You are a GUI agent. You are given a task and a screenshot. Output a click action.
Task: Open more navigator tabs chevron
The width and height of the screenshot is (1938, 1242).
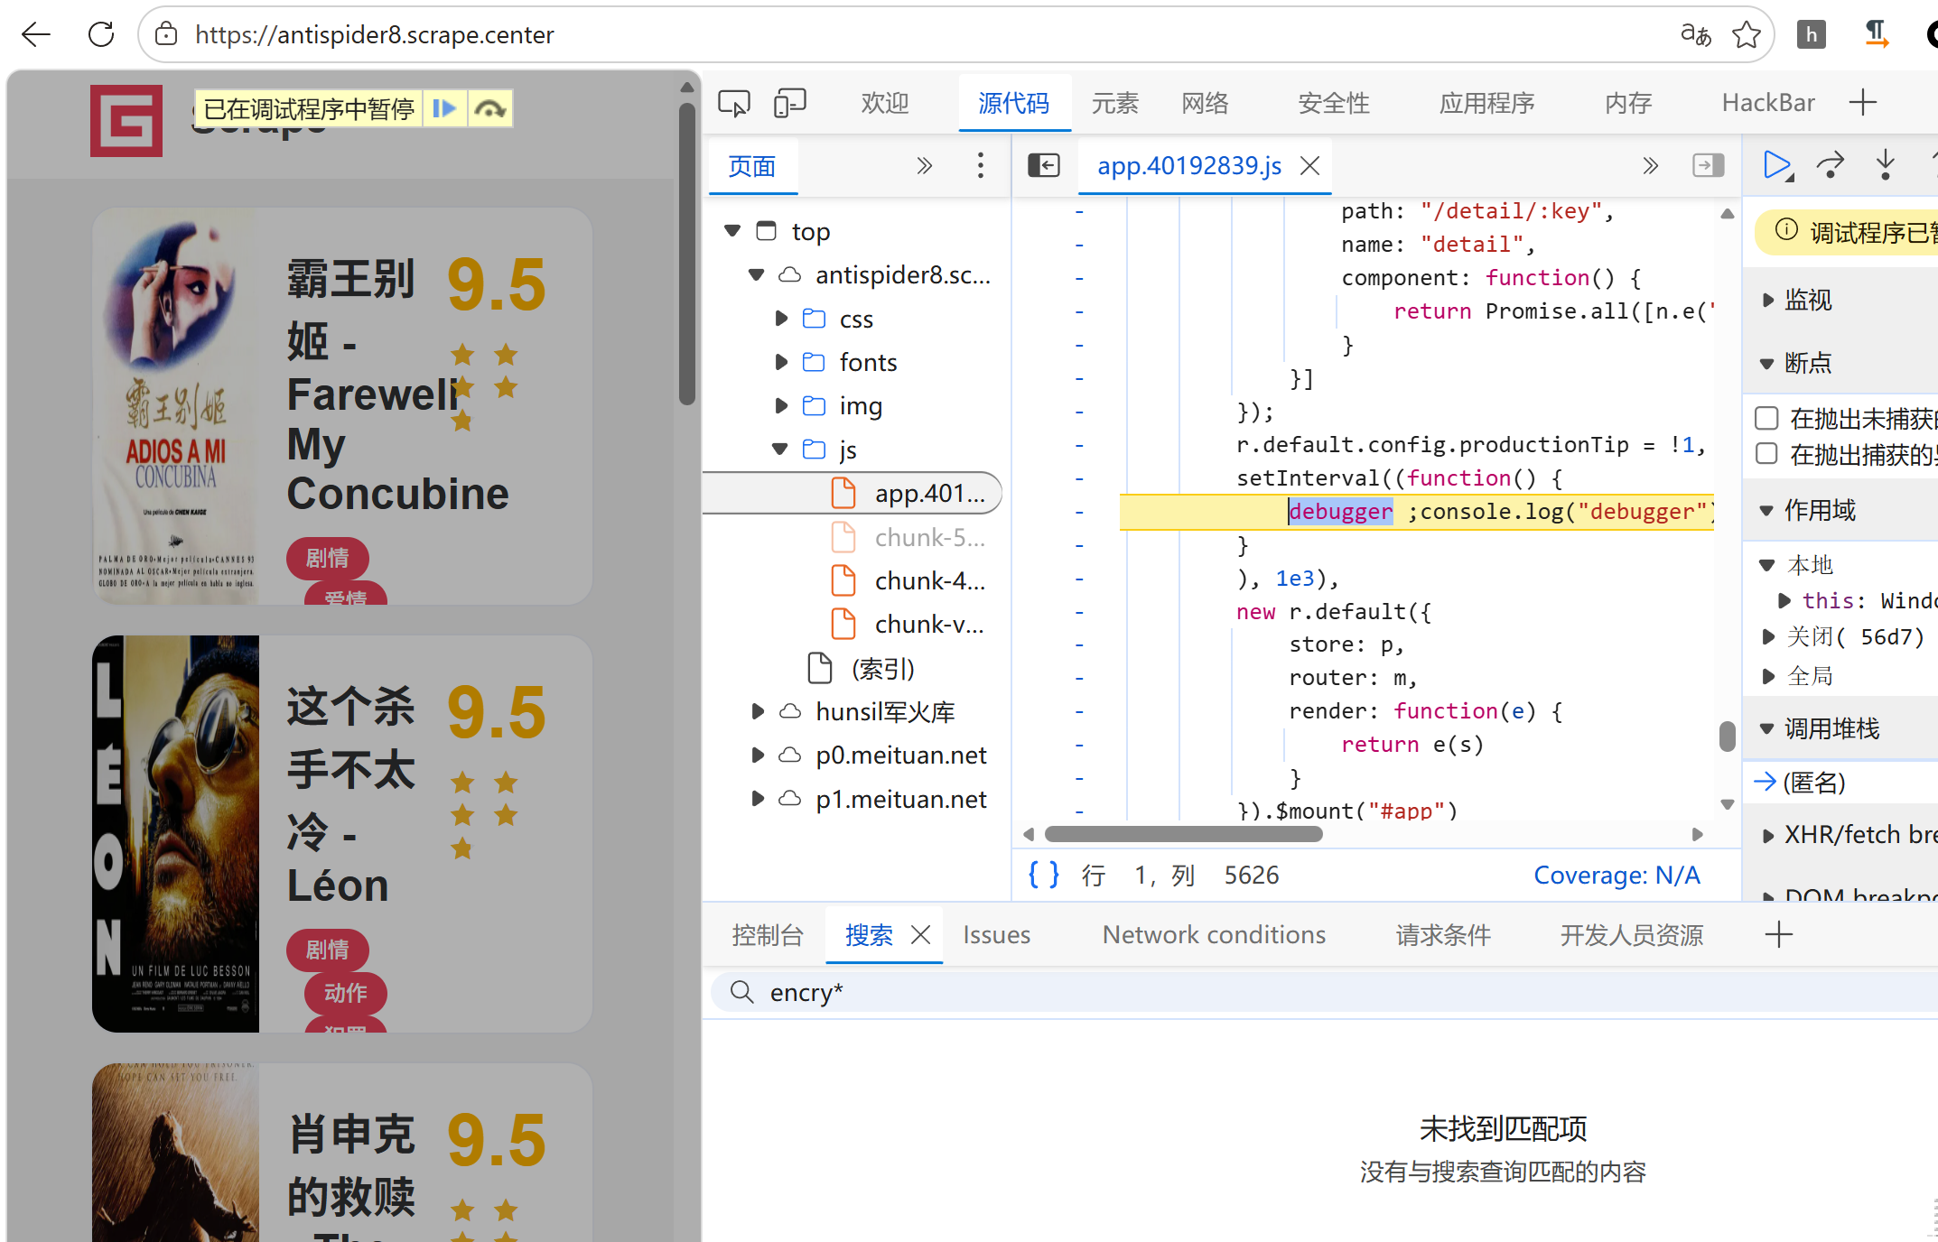924,165
